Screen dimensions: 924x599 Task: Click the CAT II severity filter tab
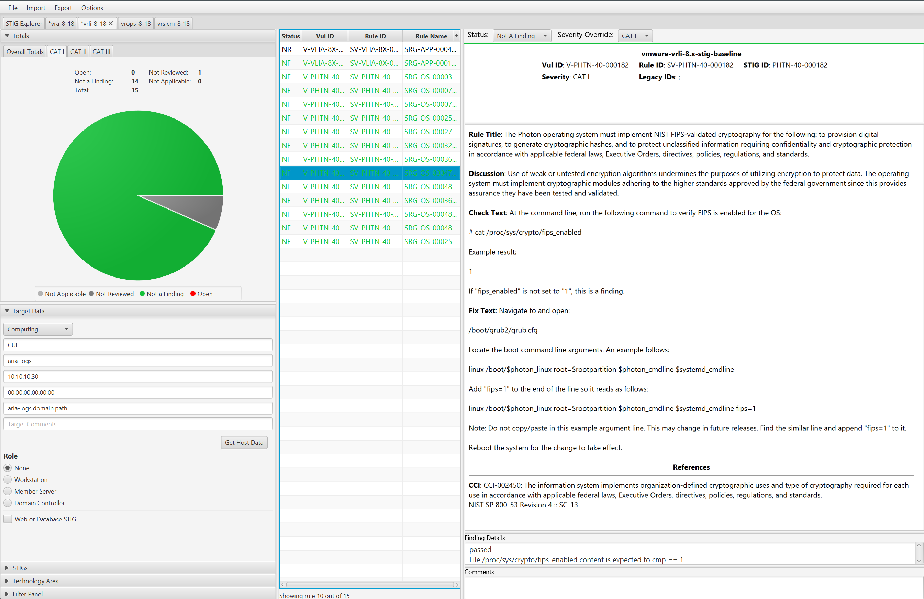[79, 51]
